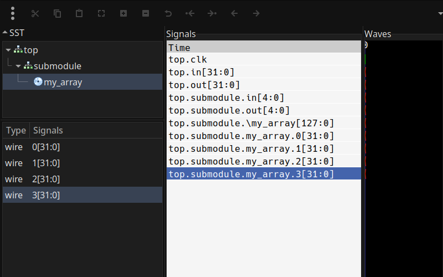Select top.submodule.my_array.3[31:0] signal
443x277 pixels.
[x=264, y=174]
